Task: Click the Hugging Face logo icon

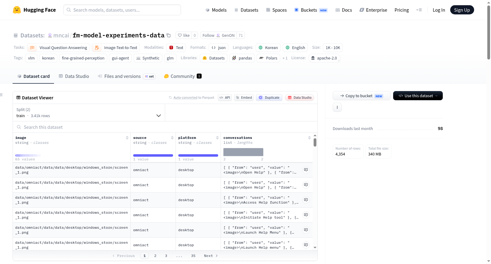Action: pos(17,10)
